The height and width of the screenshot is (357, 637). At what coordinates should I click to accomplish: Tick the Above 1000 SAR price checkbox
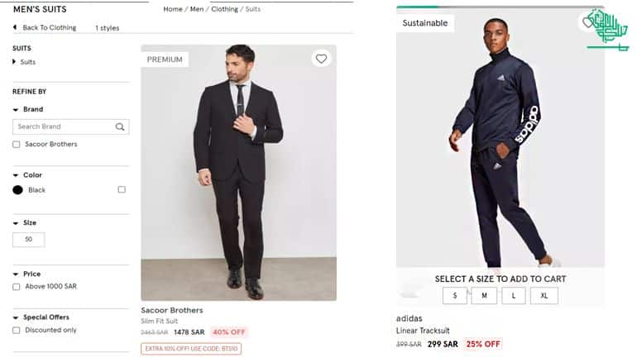tap(17, 287)
